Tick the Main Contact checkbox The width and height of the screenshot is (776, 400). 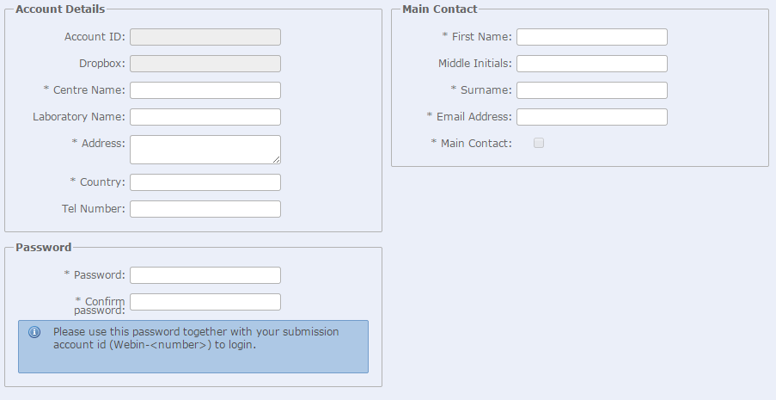[539, 143]
